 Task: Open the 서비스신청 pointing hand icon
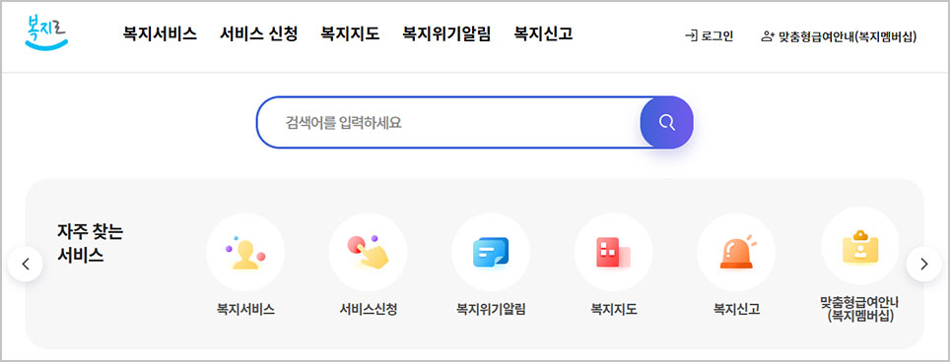tap(368, 253)
